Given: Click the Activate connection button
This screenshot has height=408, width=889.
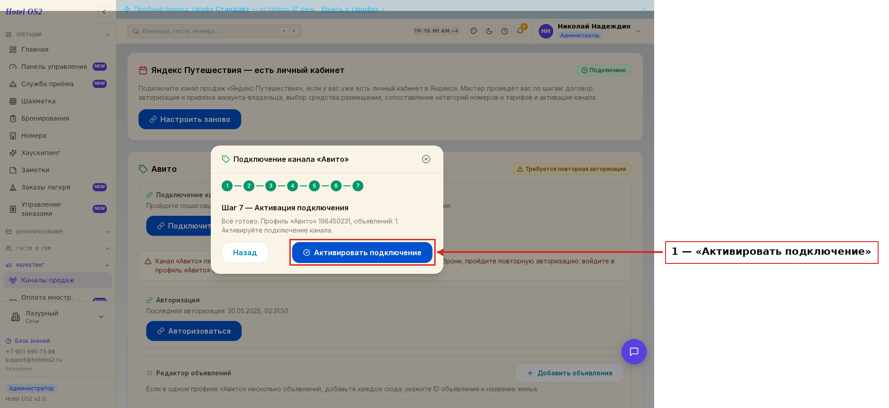Looking at the screenshot, I should (362, 253).
